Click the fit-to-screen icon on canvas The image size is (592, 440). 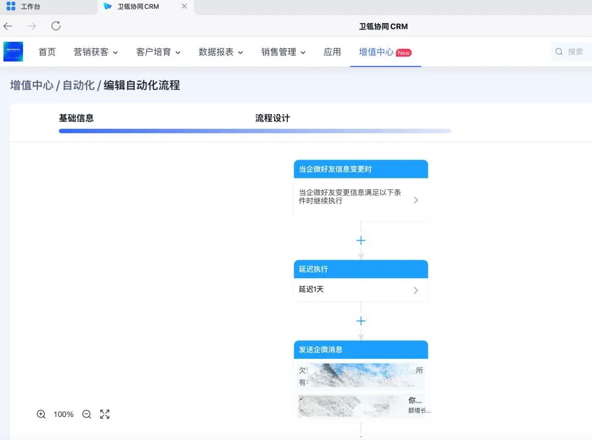[105, 414]
